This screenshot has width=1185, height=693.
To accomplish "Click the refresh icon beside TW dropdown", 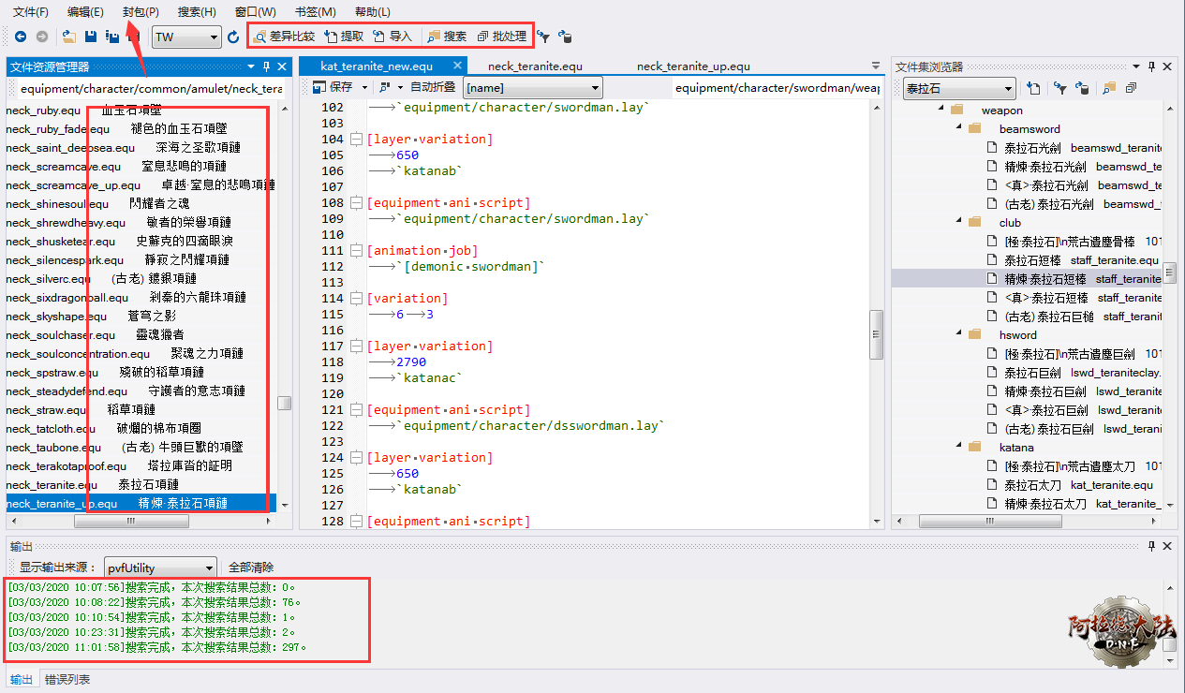I will (x=233, y=37).
